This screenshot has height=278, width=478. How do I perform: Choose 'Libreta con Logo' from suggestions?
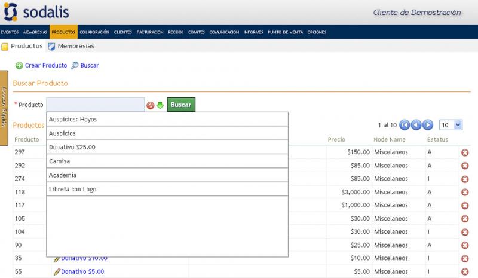point(72,189)
